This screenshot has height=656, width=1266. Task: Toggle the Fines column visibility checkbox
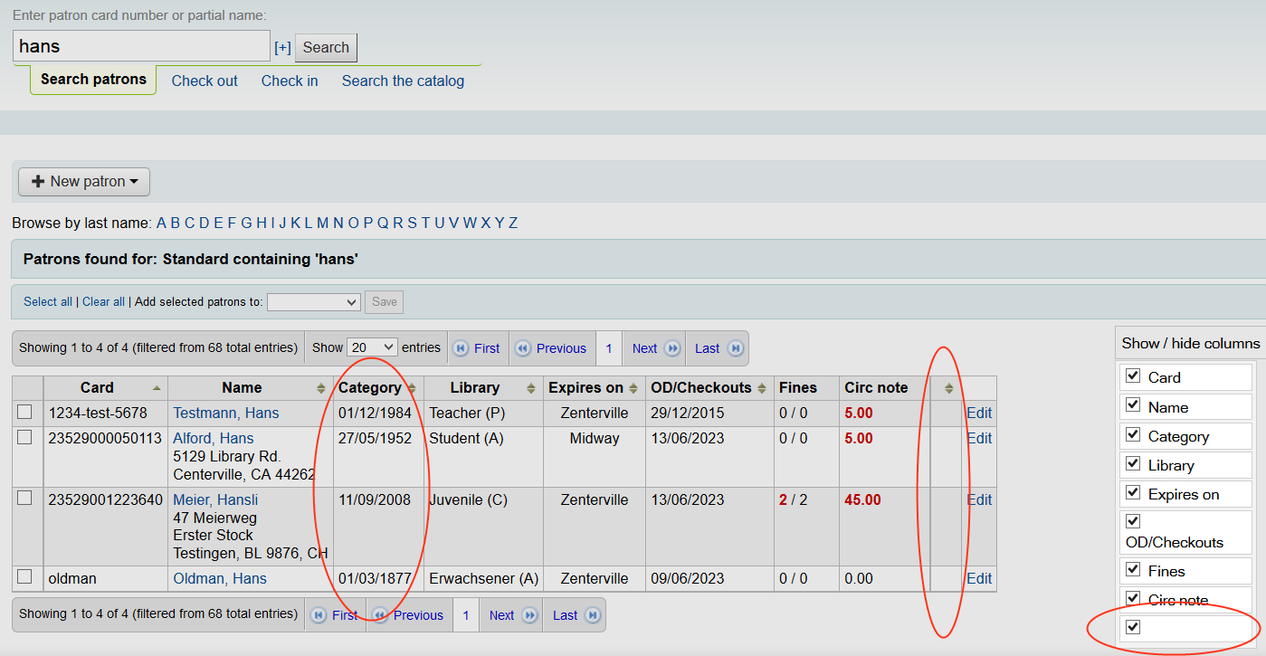pyautogui.click(x=1132, y=569)
